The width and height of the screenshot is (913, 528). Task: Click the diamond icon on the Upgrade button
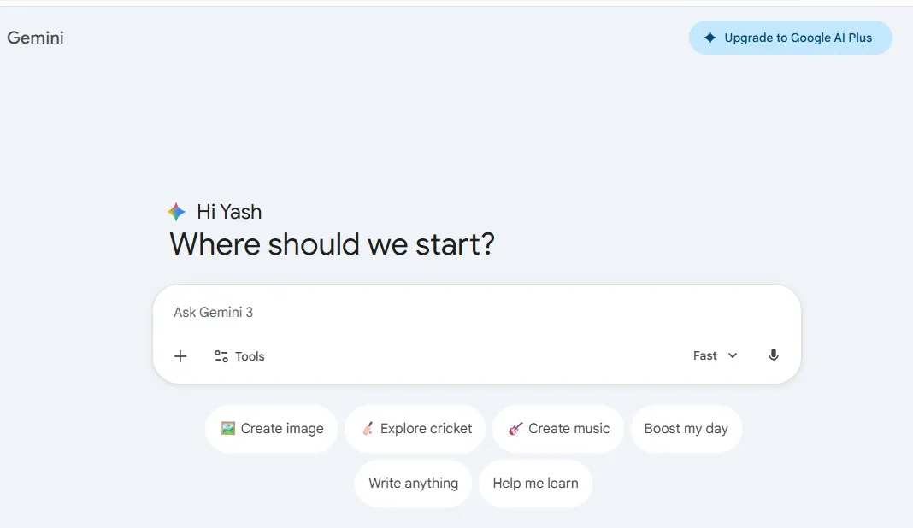pyautogui.click(x=710, y=38)
